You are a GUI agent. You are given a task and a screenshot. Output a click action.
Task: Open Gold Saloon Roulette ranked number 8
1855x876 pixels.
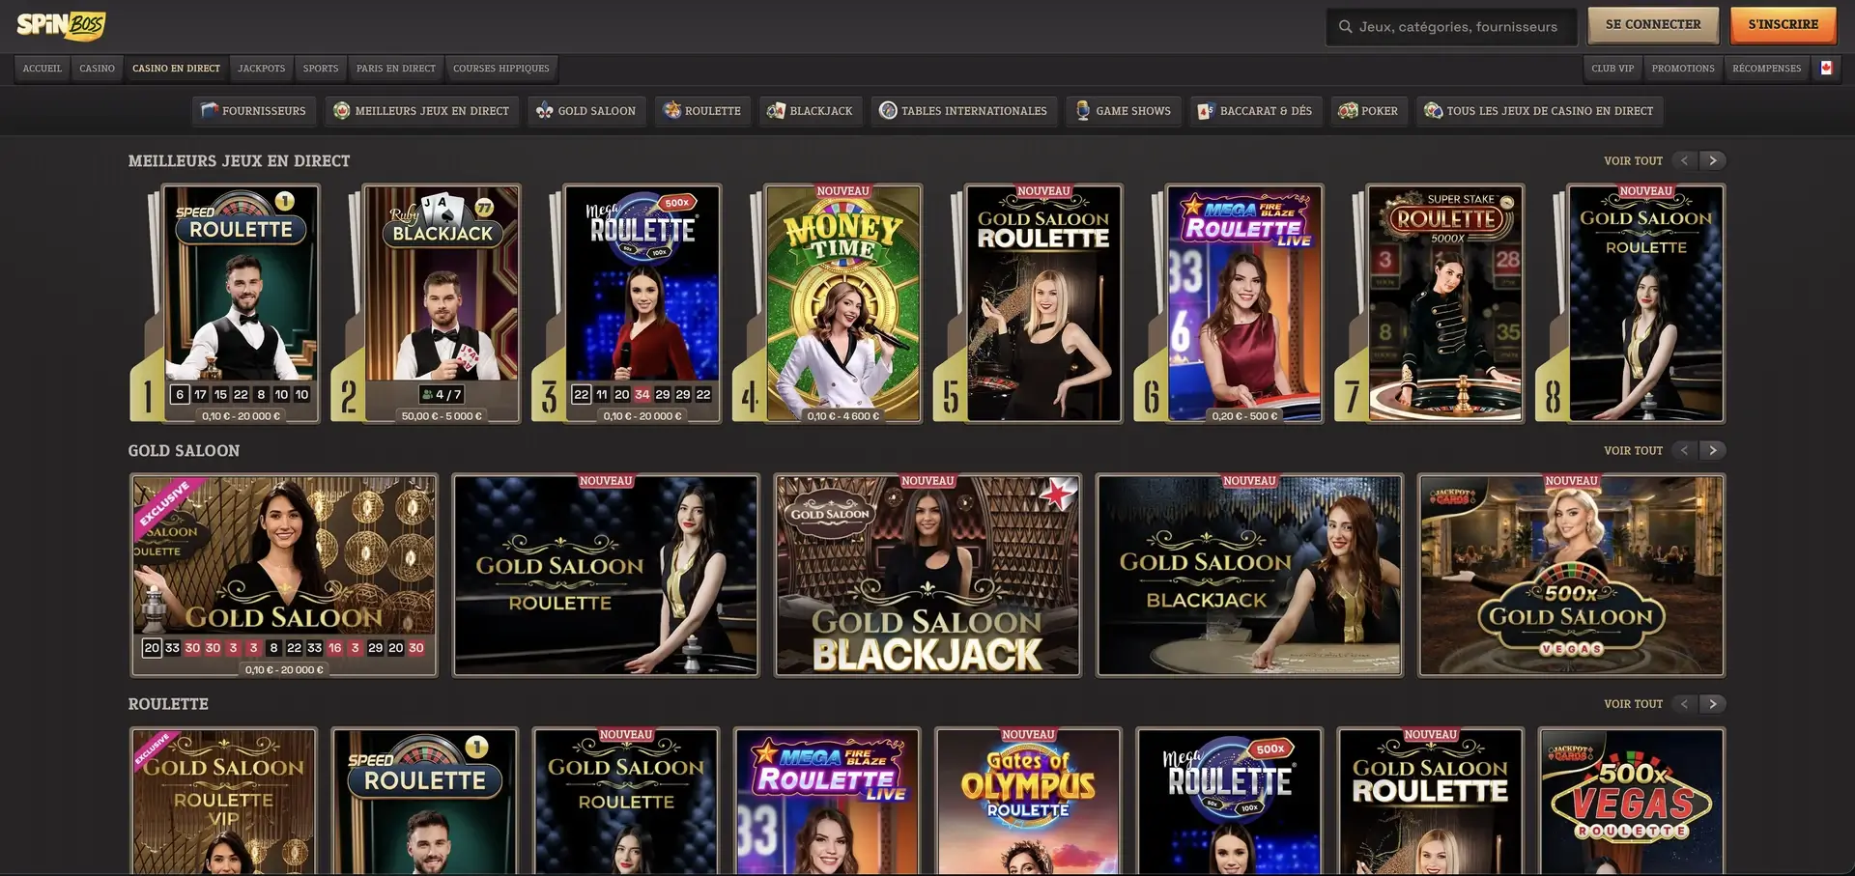[x=1646, y=303]
